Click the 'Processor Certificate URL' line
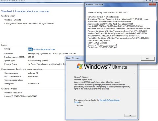 tap(118, 31)
